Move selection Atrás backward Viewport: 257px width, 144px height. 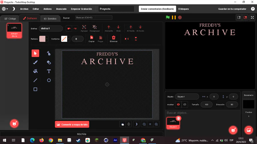[x=118, y=28]
